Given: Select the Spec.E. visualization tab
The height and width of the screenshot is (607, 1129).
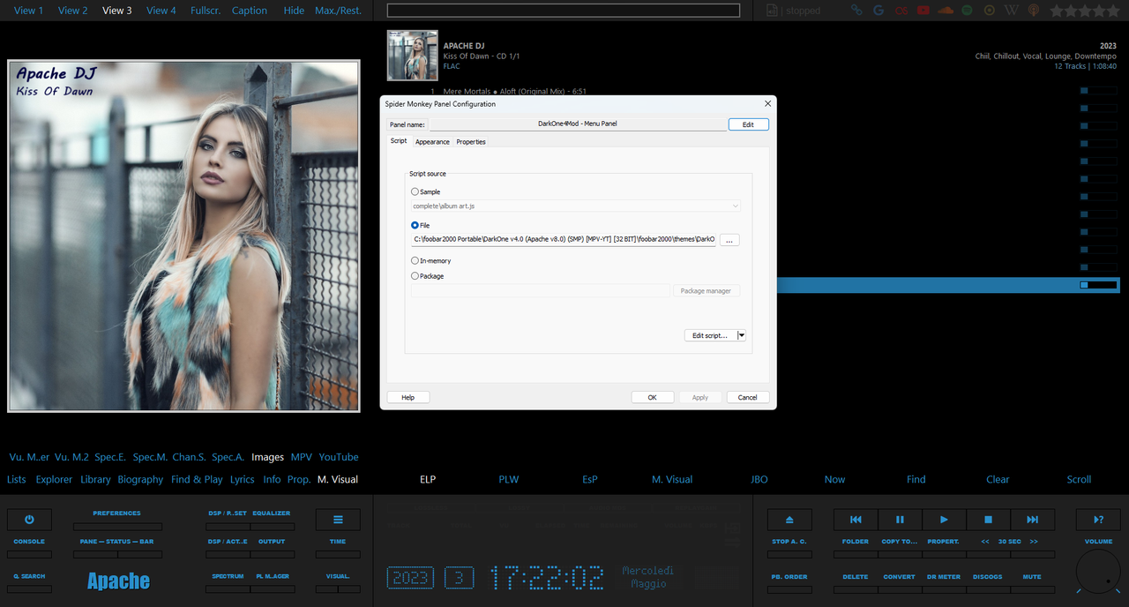Looking at the screenshot, I should click(x=110, y=457).
